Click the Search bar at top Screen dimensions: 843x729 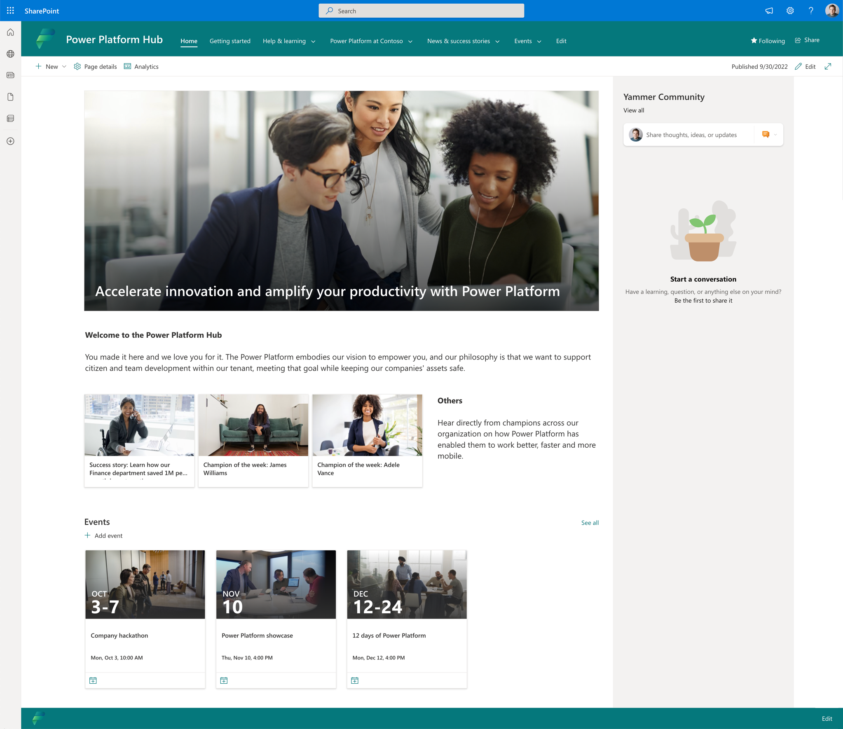click(421, 10)
